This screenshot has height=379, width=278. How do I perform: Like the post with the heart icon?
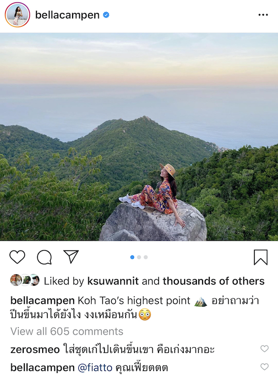(17, 257)
